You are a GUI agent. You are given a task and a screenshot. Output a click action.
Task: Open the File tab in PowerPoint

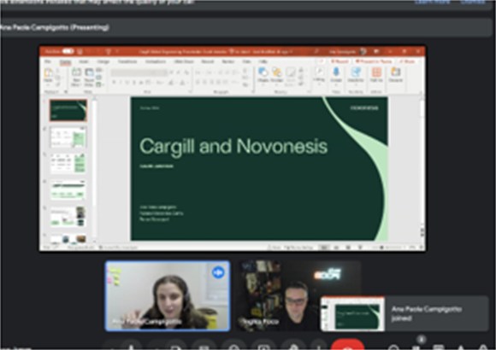coord(48,61)
